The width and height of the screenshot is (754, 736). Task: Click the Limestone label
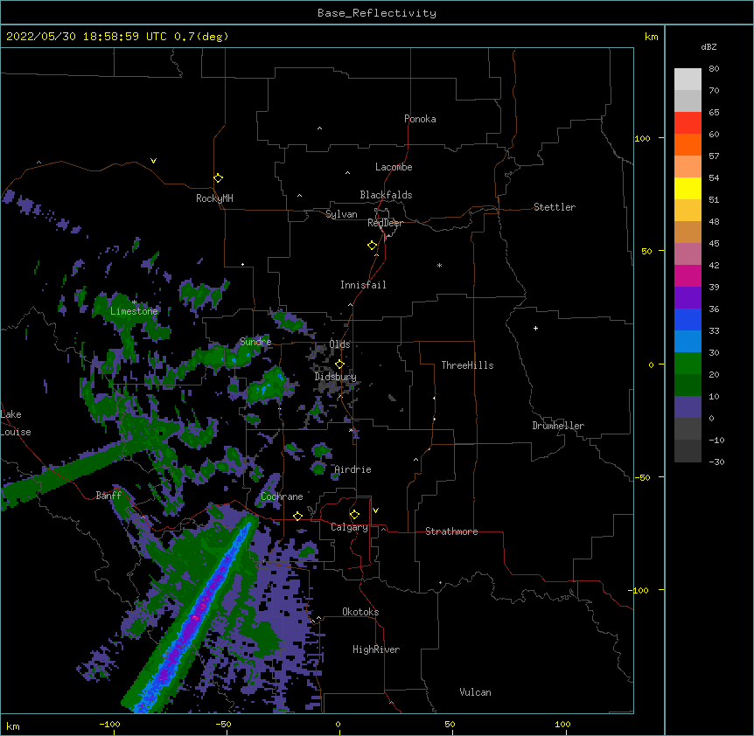pyautogui.click(x=134, y=311)
